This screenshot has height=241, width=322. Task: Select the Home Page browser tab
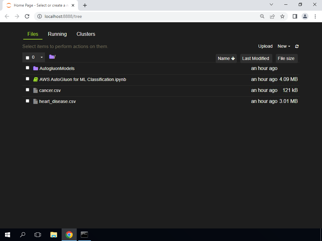(40, 6)
